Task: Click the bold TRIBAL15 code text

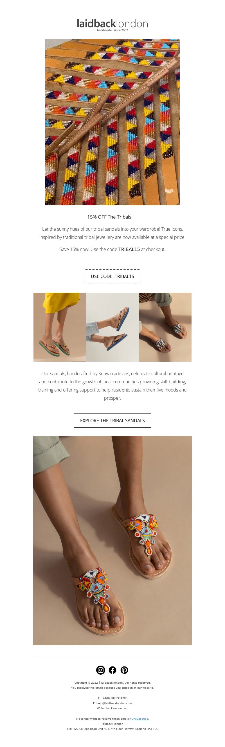Action: pyautogui.click(x=129, y=249)
